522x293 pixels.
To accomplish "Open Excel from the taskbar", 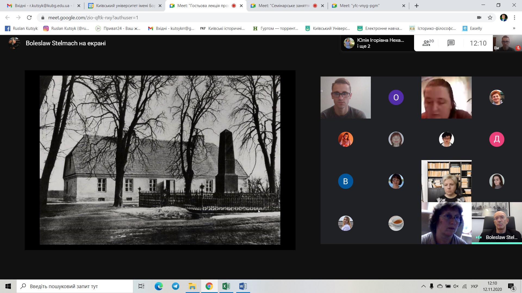I will 226,286.
